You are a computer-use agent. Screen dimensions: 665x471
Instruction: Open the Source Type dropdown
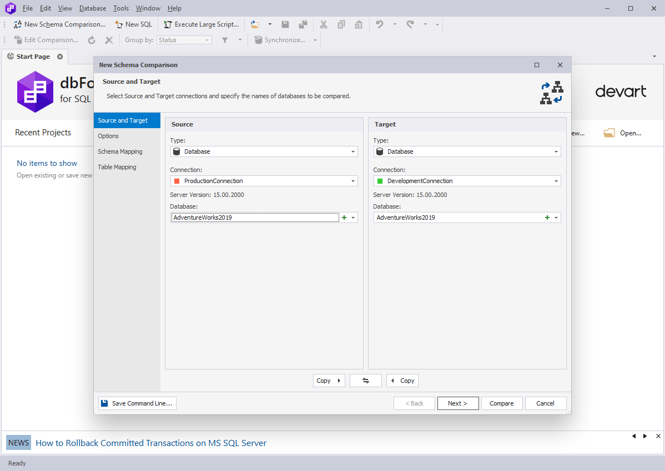264,151
